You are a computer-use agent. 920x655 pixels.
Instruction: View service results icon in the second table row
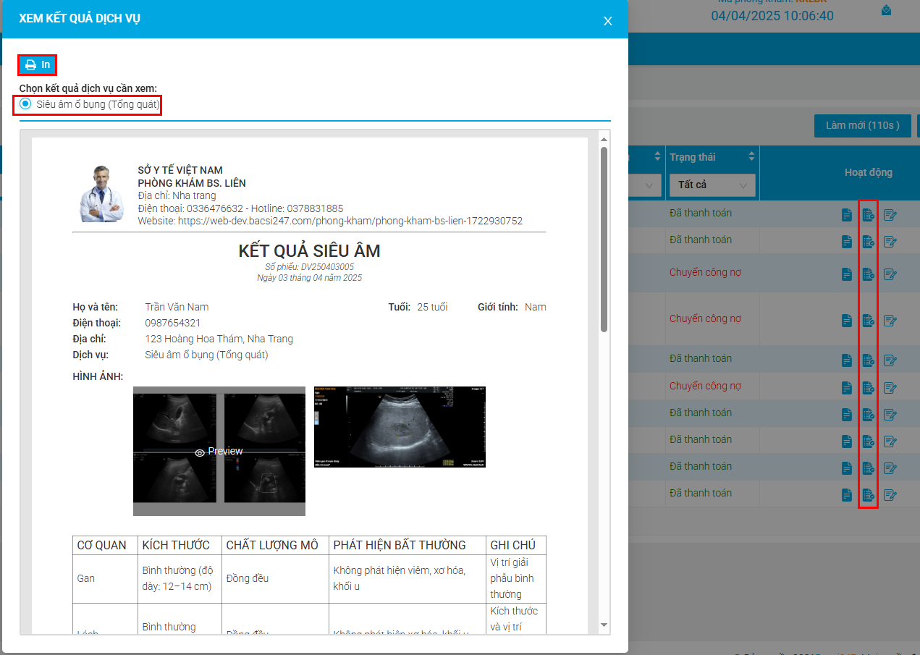(868, 242)
